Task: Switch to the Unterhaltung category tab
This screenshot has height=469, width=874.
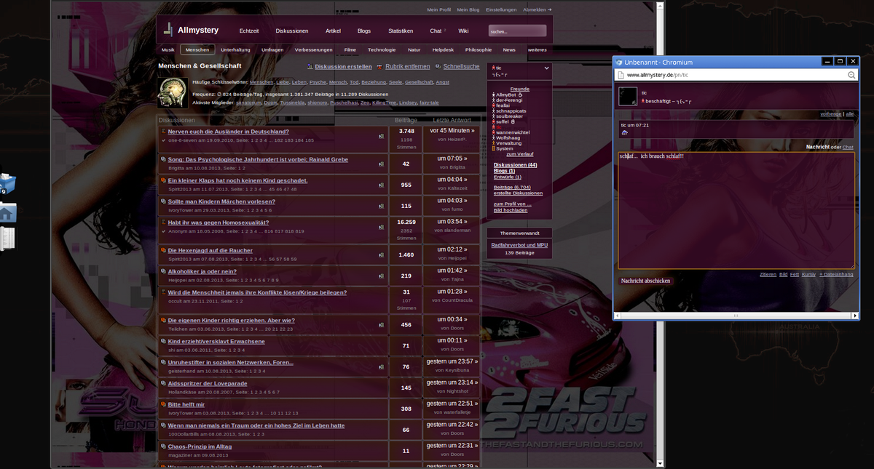Action: (235, 49)
